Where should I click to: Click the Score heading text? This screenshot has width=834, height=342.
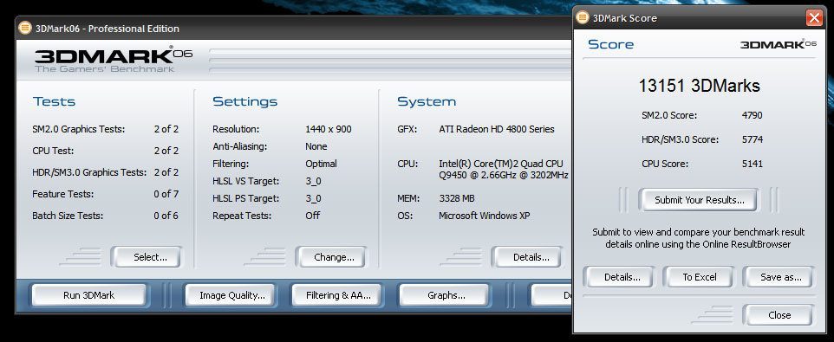point(610,44)
